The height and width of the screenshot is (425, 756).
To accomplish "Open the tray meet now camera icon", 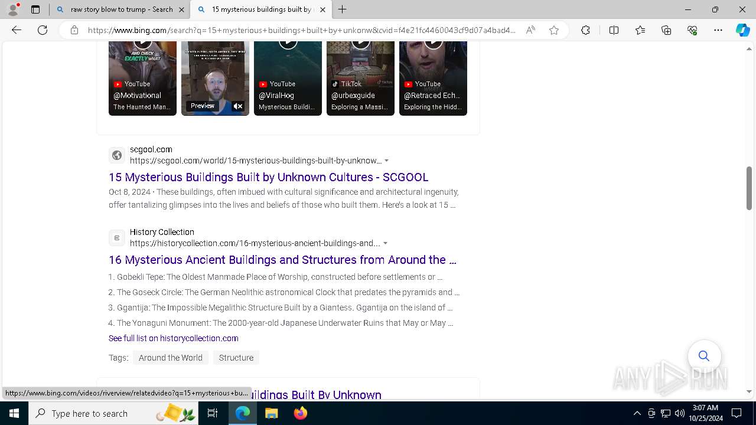I will coord(651,413).
